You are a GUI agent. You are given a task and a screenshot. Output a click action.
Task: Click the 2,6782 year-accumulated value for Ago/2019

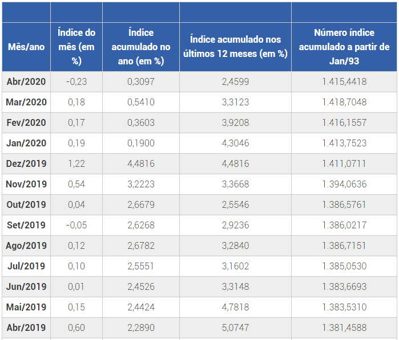click(141, 245)
